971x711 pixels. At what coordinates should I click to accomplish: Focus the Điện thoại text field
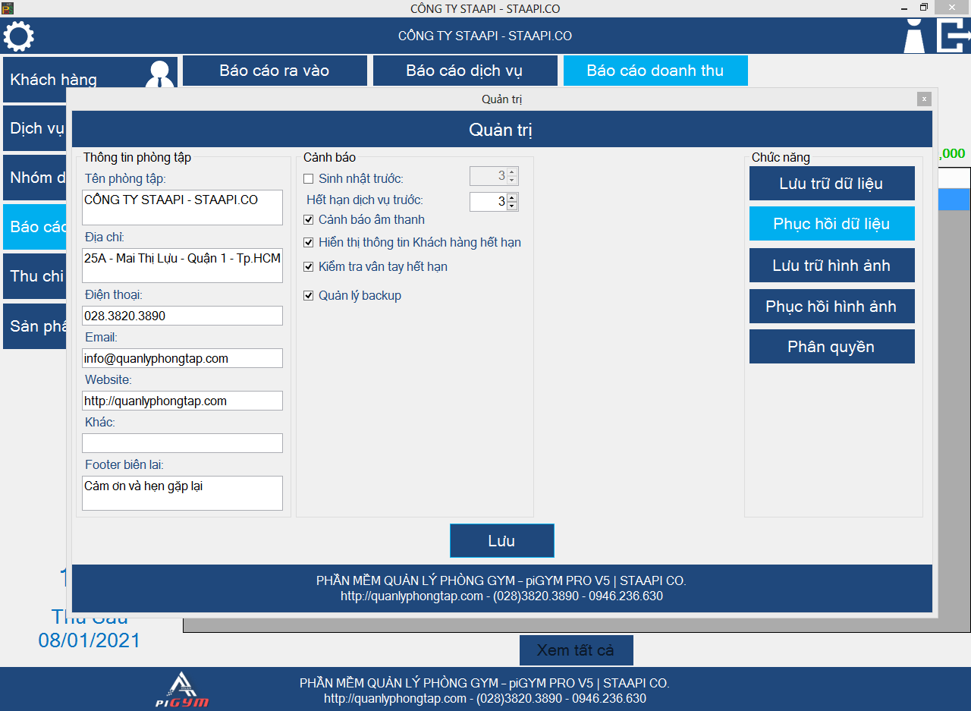tap(182, 316)
